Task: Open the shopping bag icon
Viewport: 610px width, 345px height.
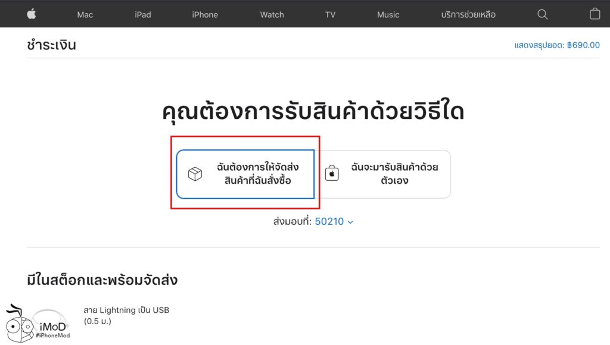Action: [595, 14]
